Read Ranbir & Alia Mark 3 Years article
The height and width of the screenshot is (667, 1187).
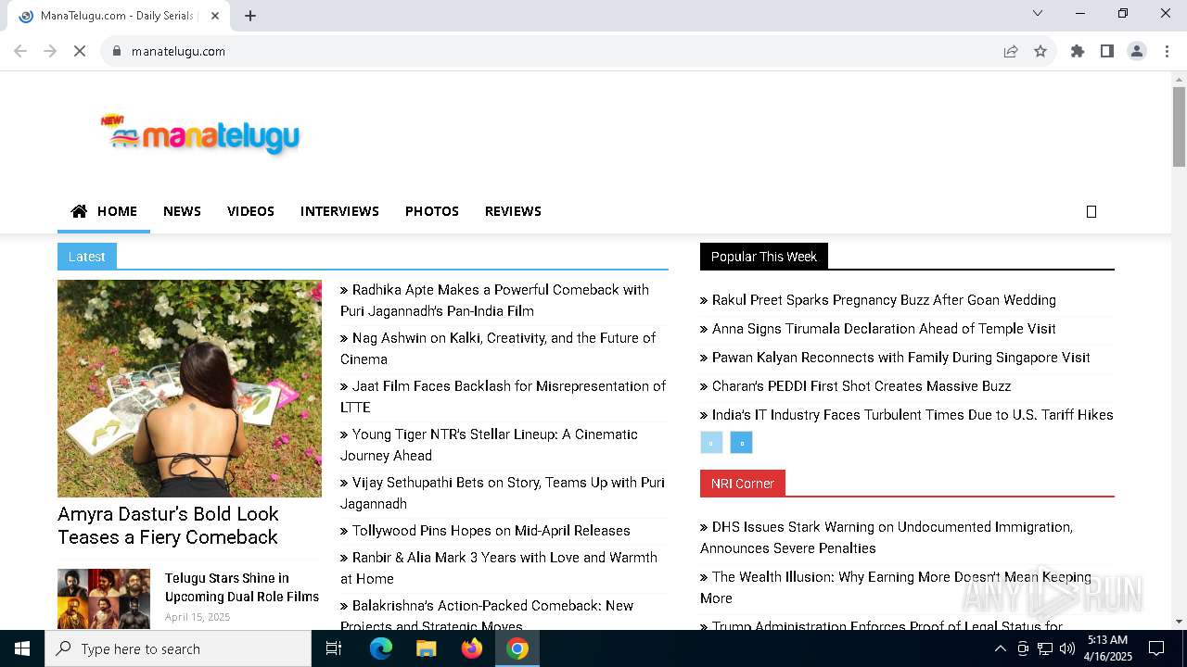click(x=499, y=568)
